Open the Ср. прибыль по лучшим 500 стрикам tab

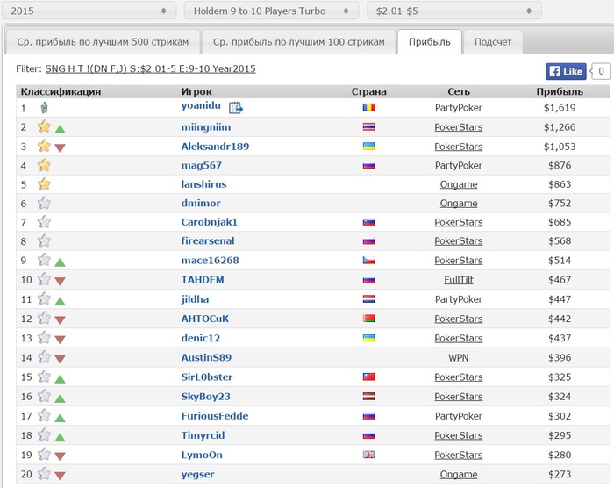pyautogui.click(x=102, y=41)
